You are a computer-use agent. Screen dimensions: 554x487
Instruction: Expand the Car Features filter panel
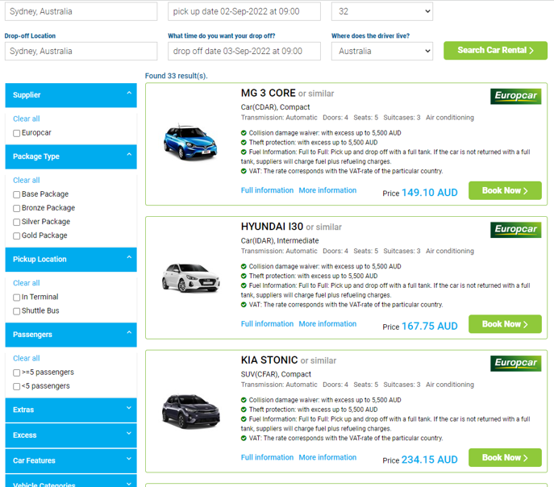coord(71,460)
